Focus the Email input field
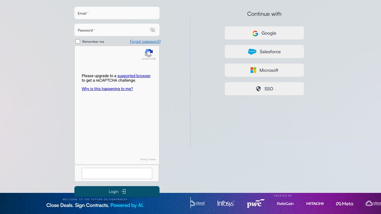The width and height of the screenshot is (381, 214). pyautogui.click(x=117, y=13)
